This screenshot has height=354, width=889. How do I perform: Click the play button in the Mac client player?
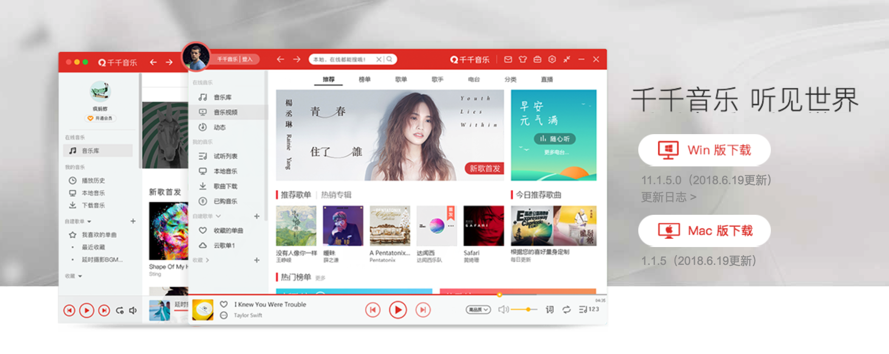click(x=87, y=311)
